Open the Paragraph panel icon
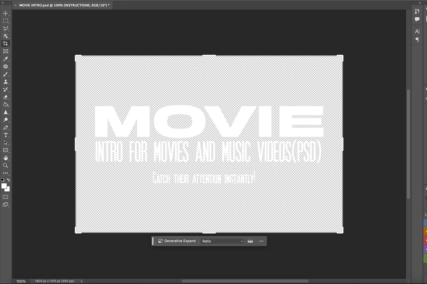 417,40
